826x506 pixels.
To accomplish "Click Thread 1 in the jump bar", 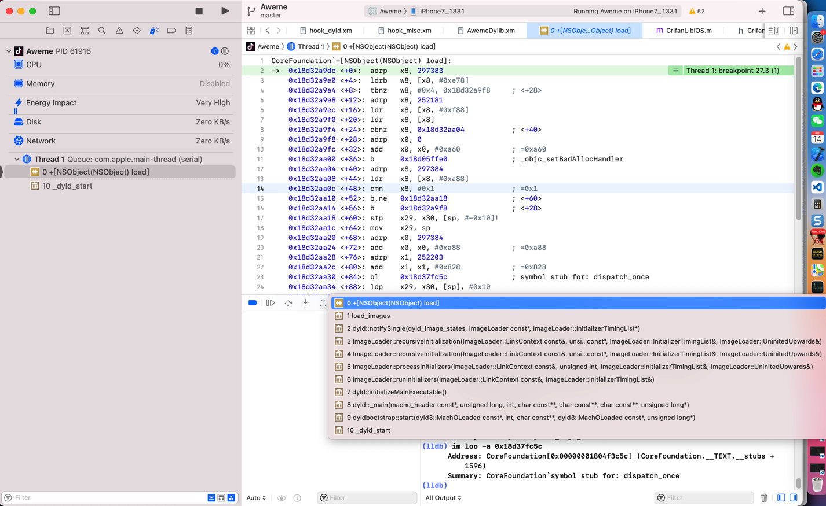I will click(x=305, y=46).
